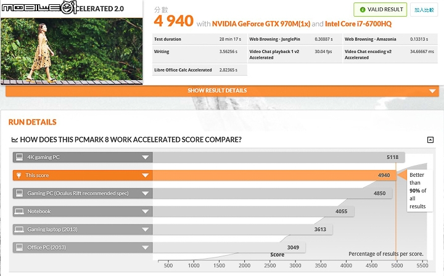Screen dimensions: 444x276
Task: Click Libre Office Calc Accelerated row
Action: tap(200, 70)
